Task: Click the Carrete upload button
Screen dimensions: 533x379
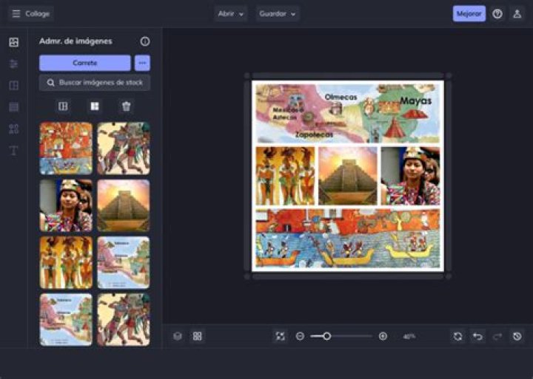Action: coord(84,63)
